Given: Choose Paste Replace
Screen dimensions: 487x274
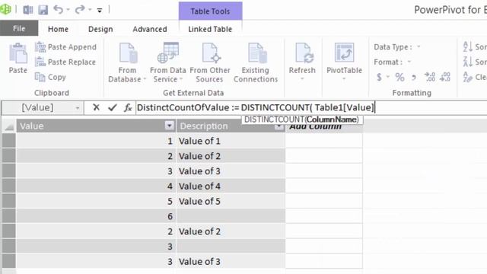Looking at the screenshot, I should [x=65, y=62].
